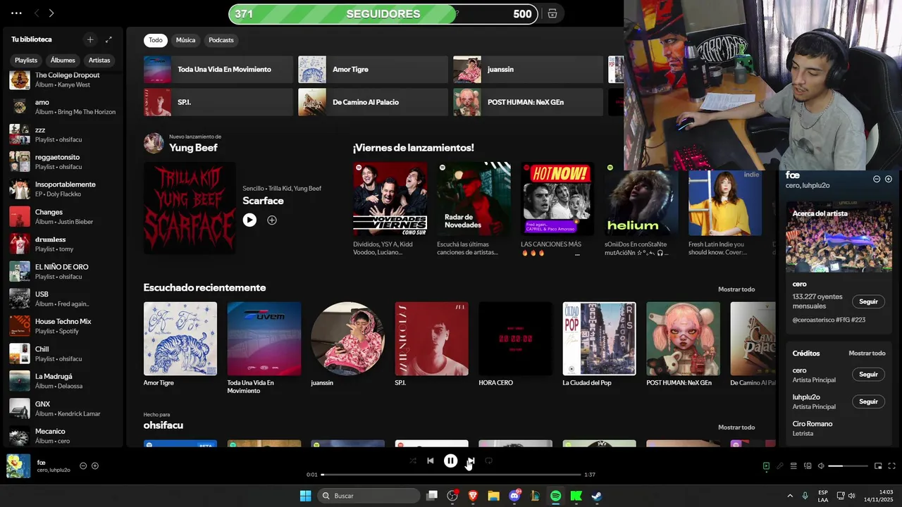Click the Windows Start button
902x507 pixels.
pos(305,496)
